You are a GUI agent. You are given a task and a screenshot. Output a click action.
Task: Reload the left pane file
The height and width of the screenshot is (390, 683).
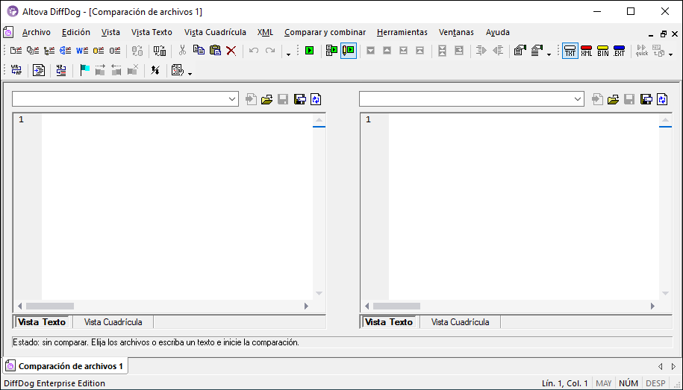click(316, 100)
